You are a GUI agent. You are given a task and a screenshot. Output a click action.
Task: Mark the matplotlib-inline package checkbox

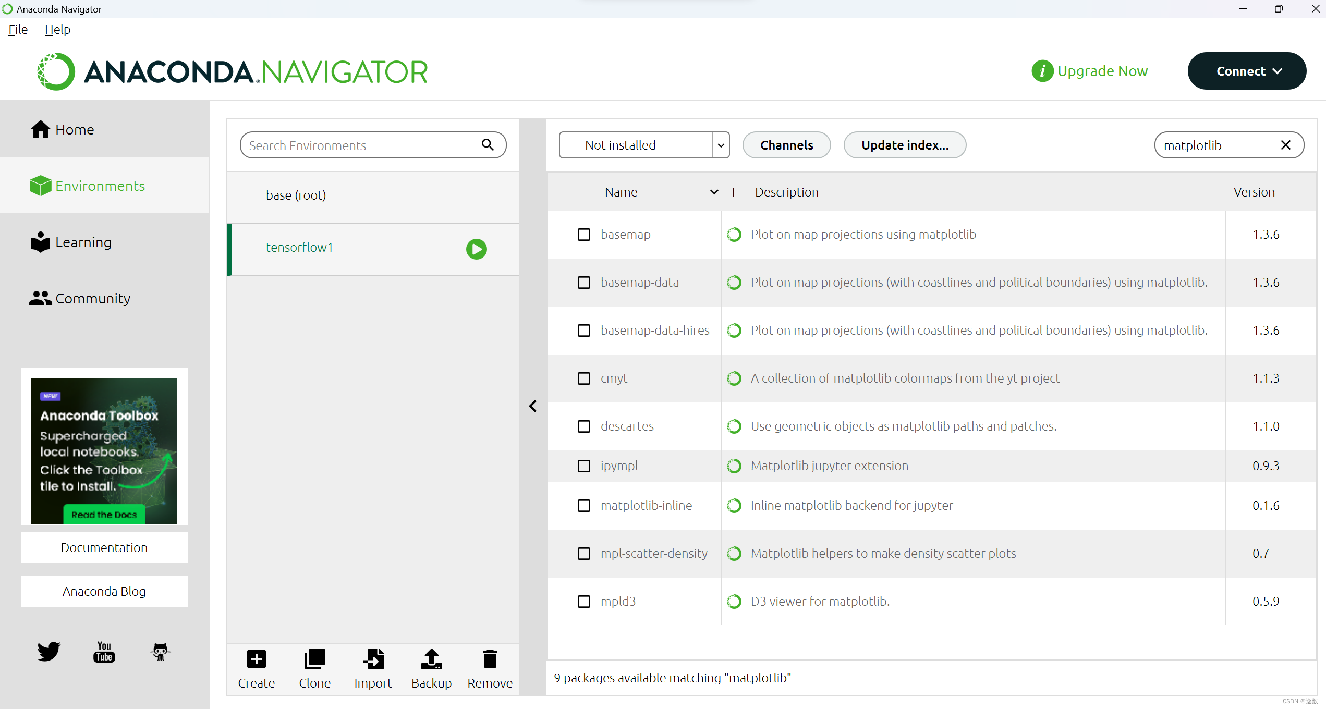(584, 506)
